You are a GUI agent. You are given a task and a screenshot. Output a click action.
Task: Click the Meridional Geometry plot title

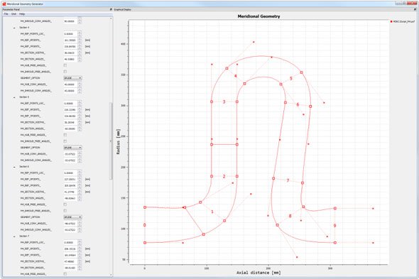(x=259, y=16)
